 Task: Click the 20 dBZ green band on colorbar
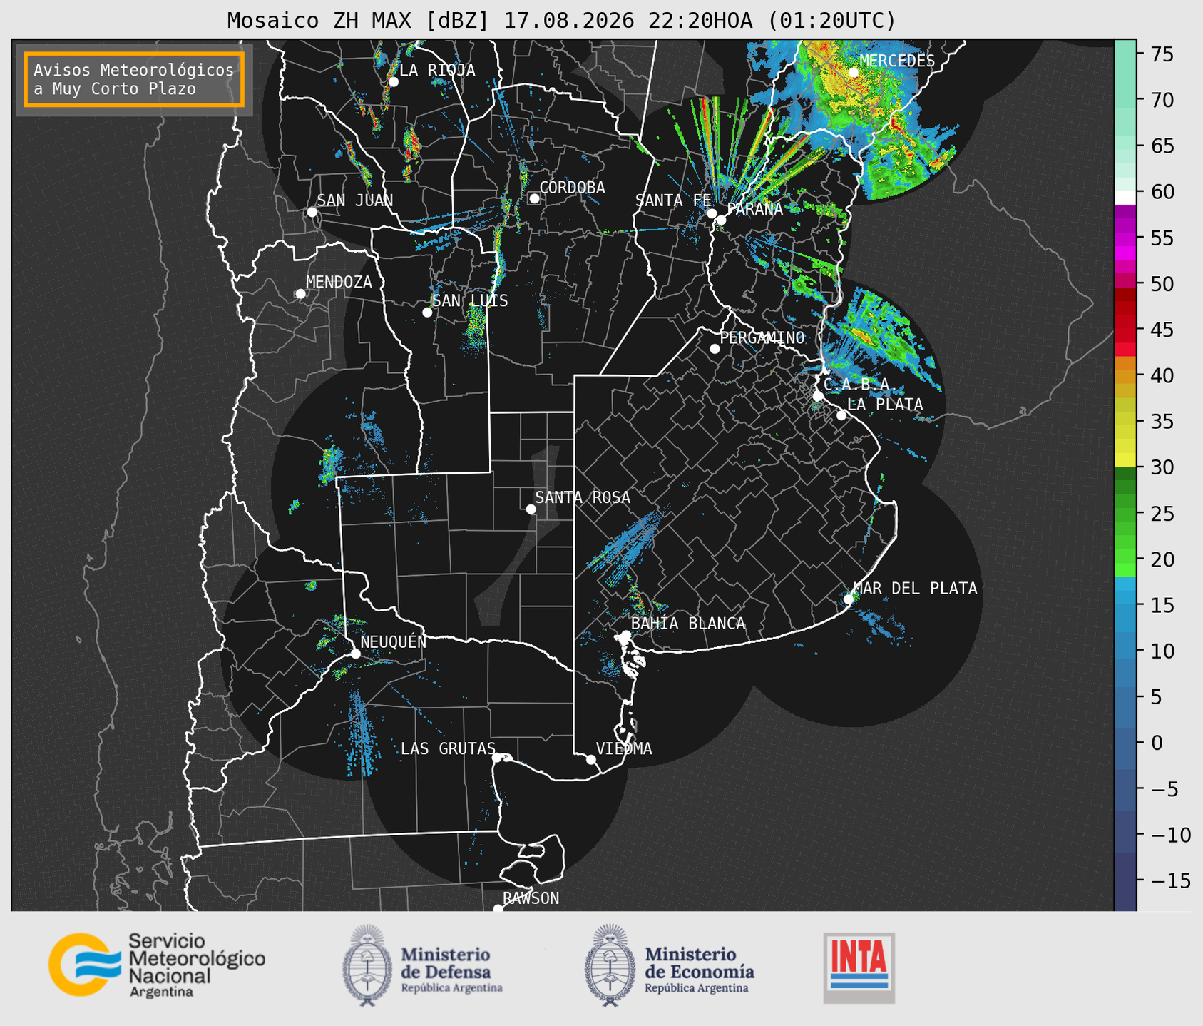(1125, 559)
